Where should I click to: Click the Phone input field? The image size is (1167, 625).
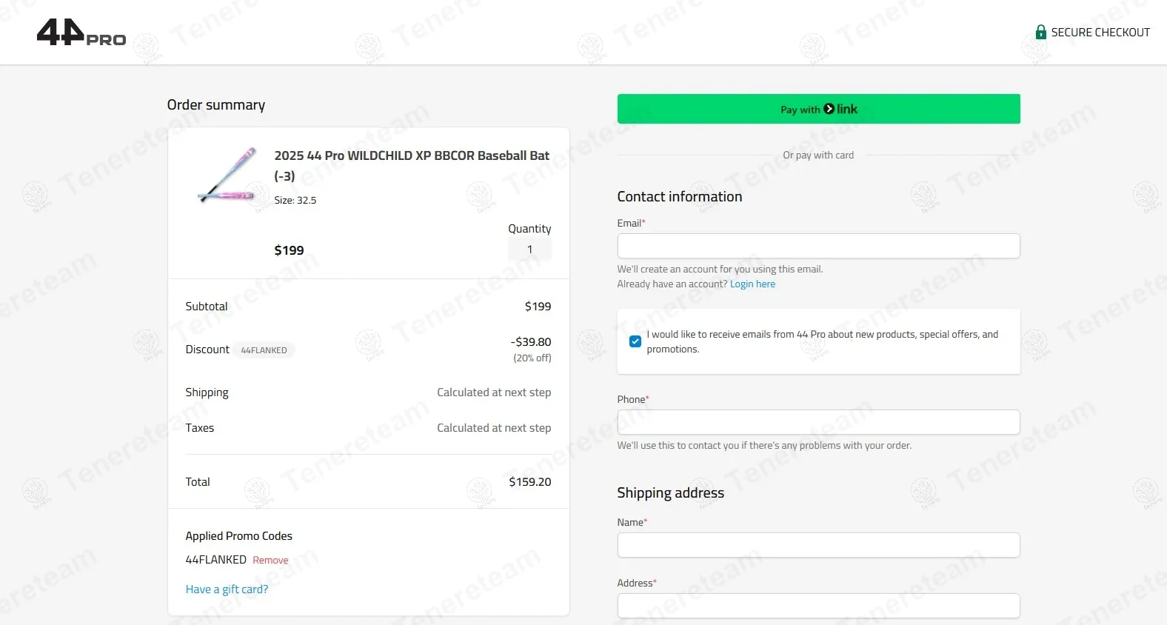818,422
